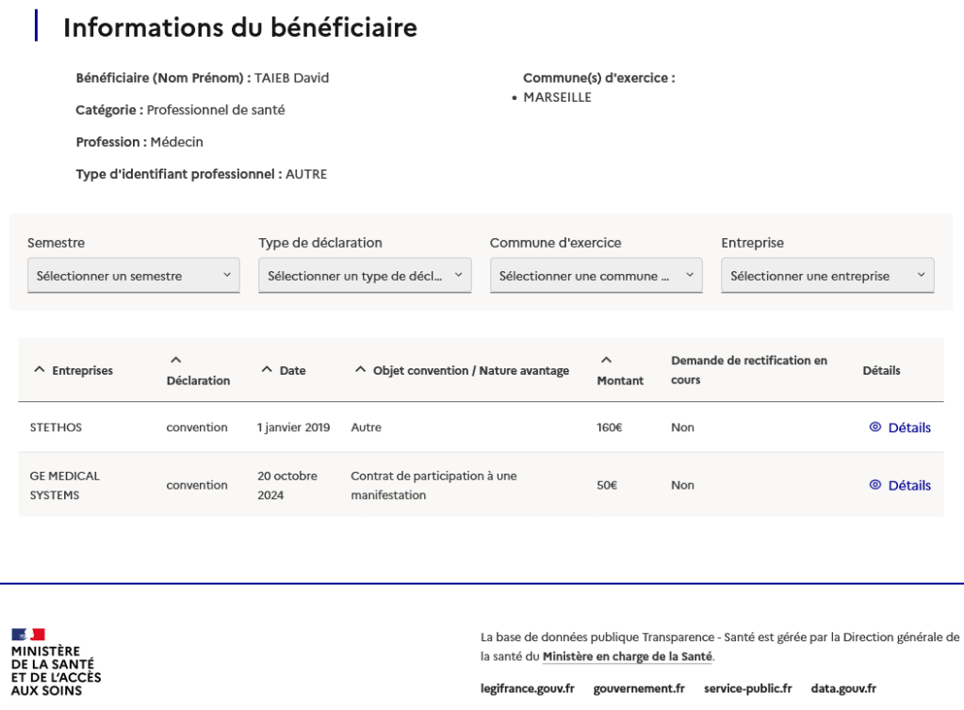Screen dimensions: 964x710
Task: Click the Ministère de la Santé logo
Action: [x=56, y=662]
